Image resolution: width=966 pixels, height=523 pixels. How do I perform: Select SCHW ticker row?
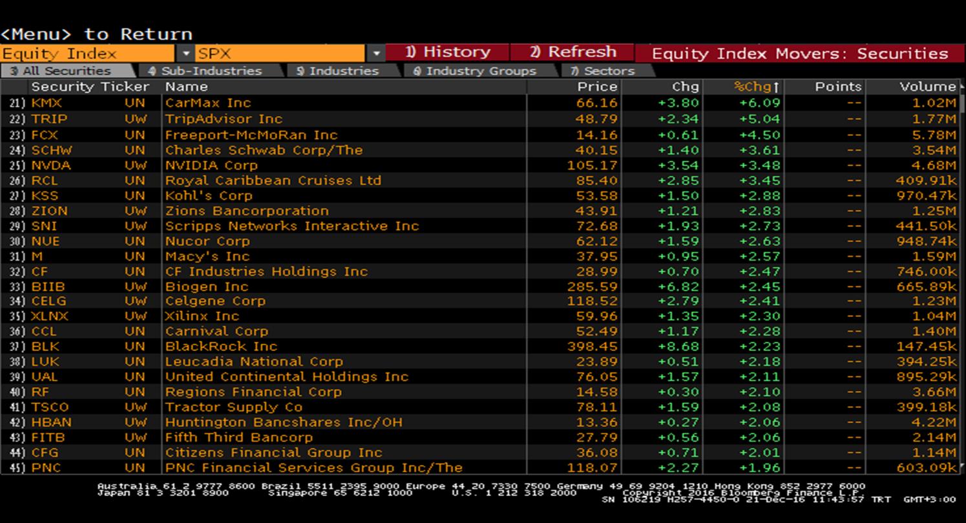pos(52,150)
